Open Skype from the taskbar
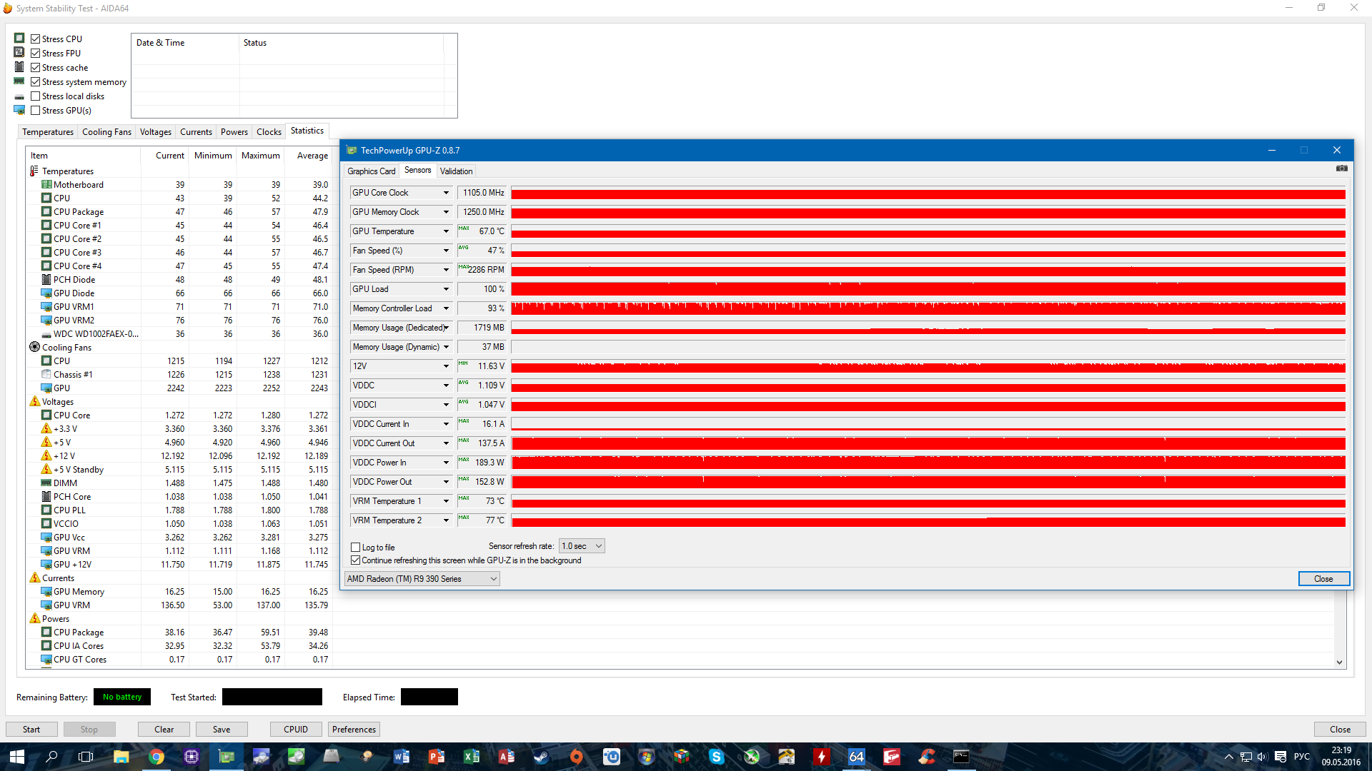Viewport: 1372px width, 771px height. point(716,757)
